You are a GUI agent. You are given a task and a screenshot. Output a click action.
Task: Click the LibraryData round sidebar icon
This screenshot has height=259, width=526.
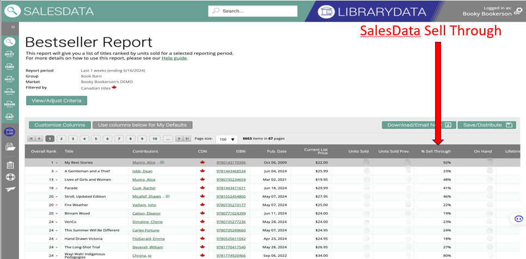[x=10, y=132]
